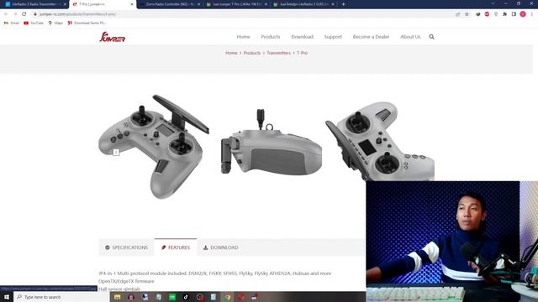Click the Jumper logo in the header
The image size is (538, 302).
pyautogui.click(x=112, y=37)
